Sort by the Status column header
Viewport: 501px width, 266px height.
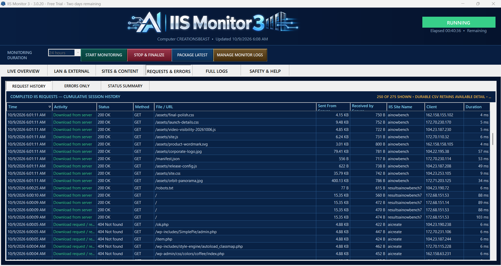coord(115,107)
